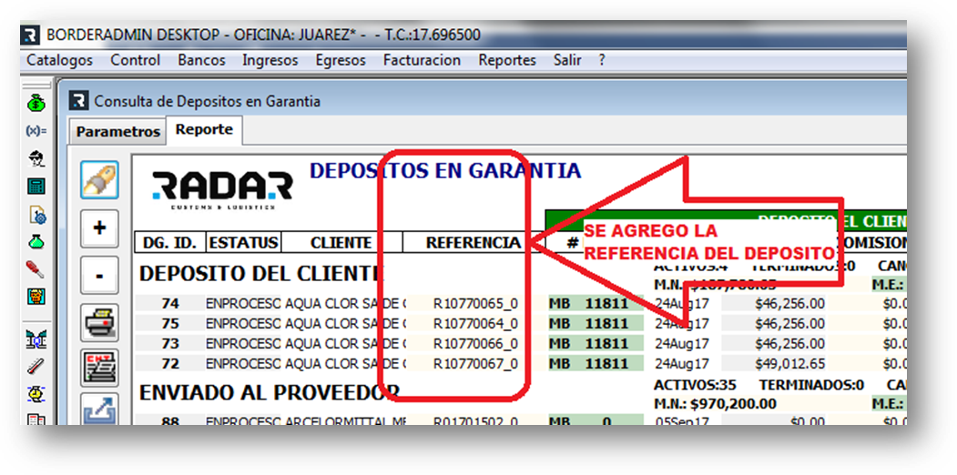The image size is (957, 475).
Task: Click the document with gear sidebar icon
Action: [37, 214]
